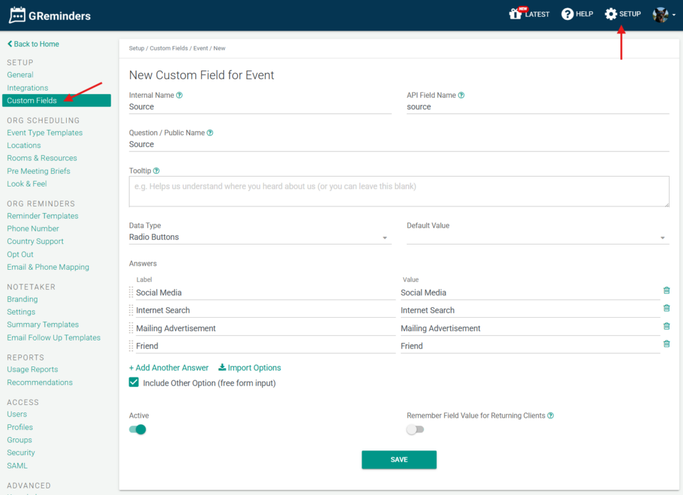Remove the Mailing Advertisement answer via trash icon
The image size is (683, 495).
666,326
